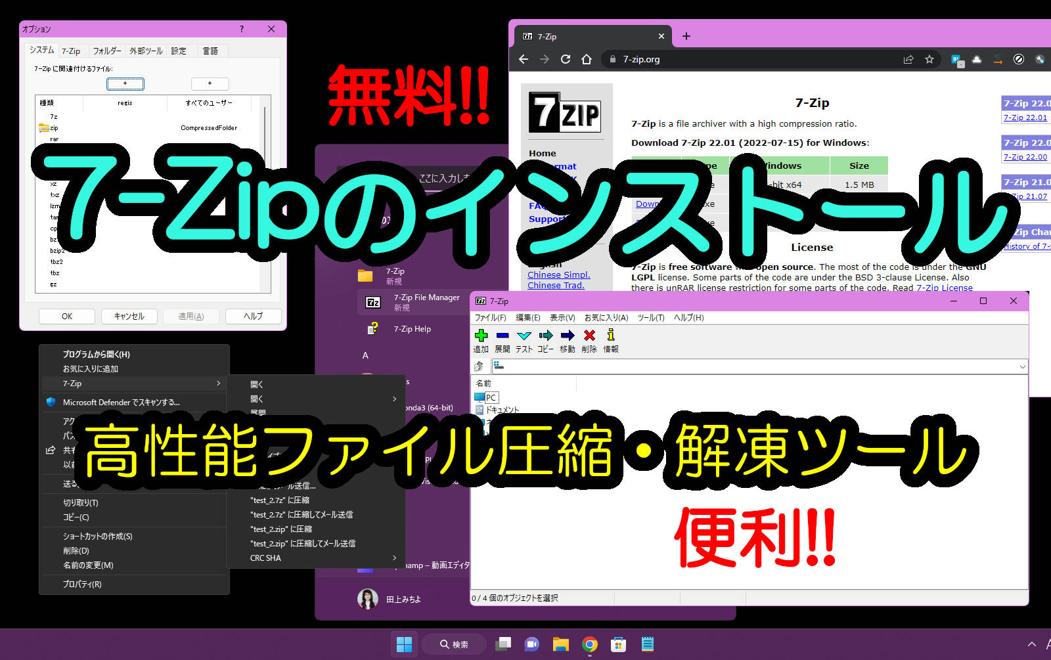Open the Chinese Simpl. language link
The width and height of the screenshot is (1051, 660).
(x=558, y=275)
